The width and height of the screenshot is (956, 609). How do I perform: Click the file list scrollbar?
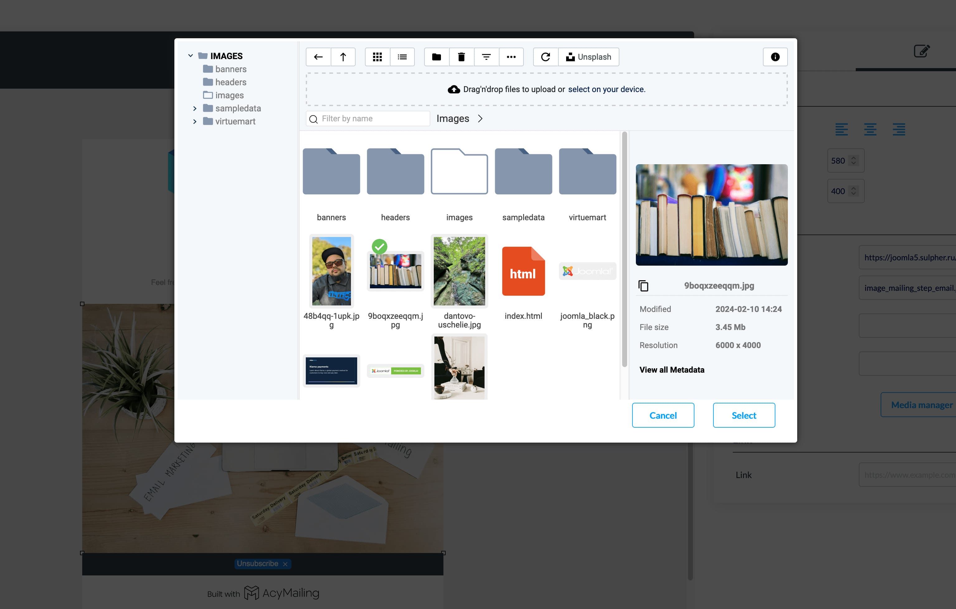click(x=624, y=250)
